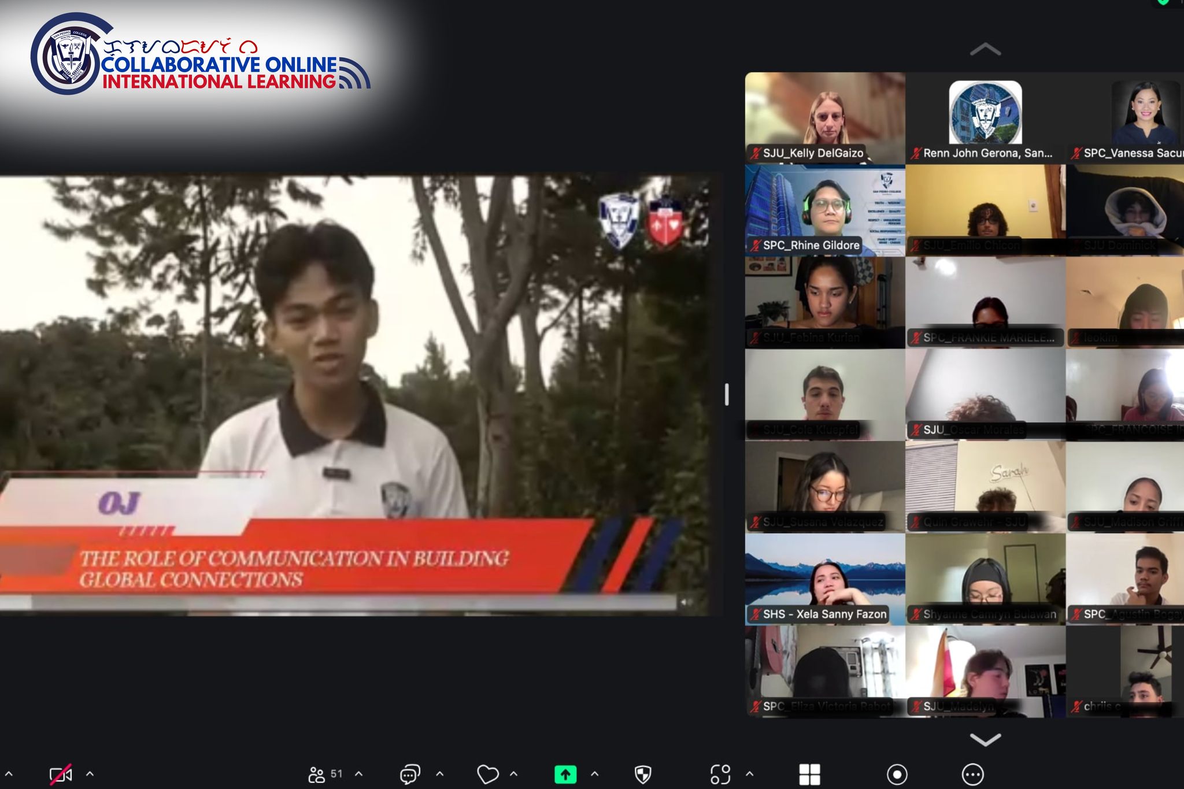1184x789 pixels.
Task: Select the SHS - Xela Sanny Fazon tile
Action: point(825,579)
